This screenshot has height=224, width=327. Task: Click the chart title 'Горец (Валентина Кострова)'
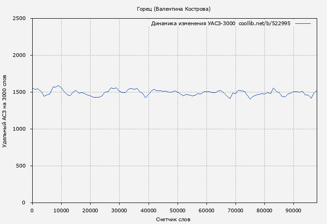[173, 9]
